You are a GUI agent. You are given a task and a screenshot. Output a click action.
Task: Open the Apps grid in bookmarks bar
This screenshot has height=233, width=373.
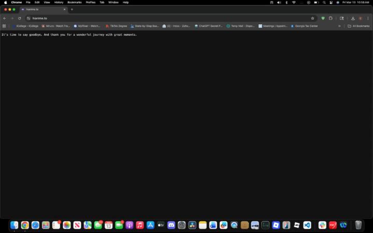pyautogui.click(x=4, y=26)
